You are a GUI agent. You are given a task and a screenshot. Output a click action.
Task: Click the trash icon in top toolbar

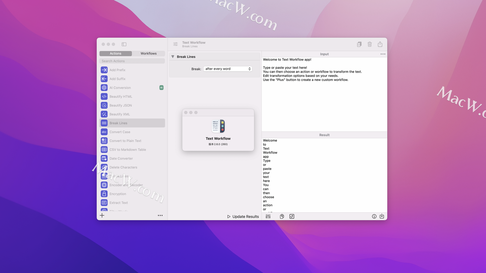click(370, 44)
